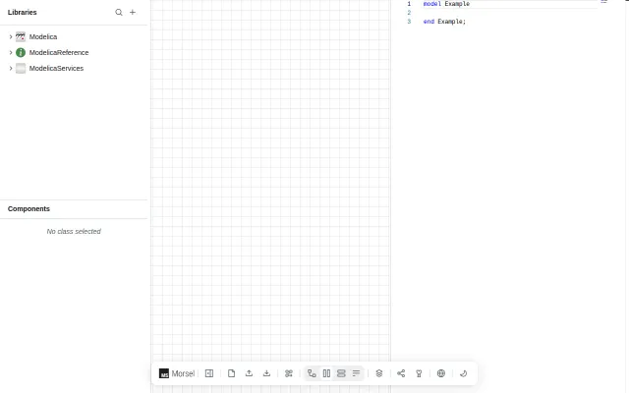Click the Components panel header
629x393 pixels.
click(x=29, y=209)
